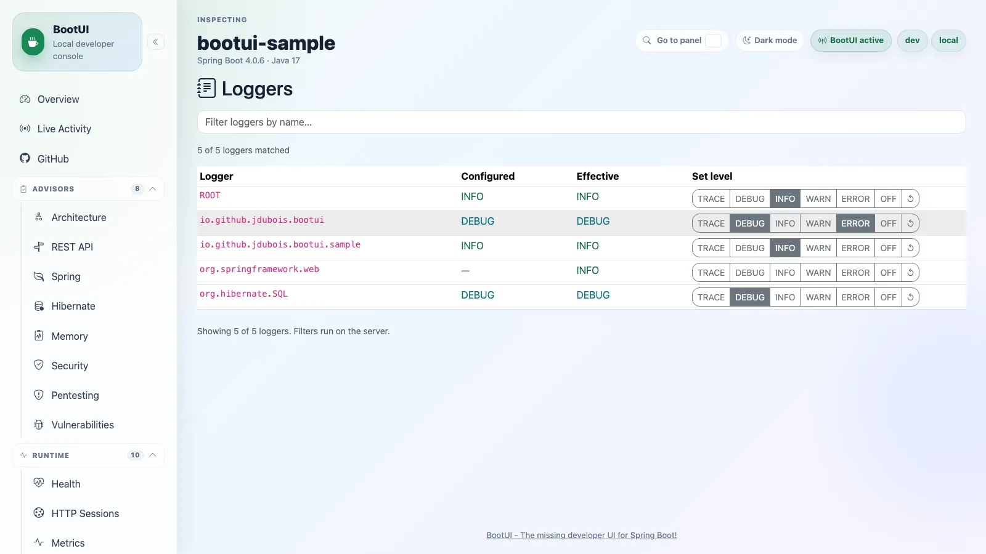This screenshot has width=986, height=554.
Task: Reset io.github.jdubois.bootui.sample logger level
Action: tap(910, 248)
